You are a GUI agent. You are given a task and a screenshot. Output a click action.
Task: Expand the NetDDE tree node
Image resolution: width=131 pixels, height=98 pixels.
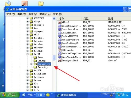pyautogui.click(x=28, y=71)
